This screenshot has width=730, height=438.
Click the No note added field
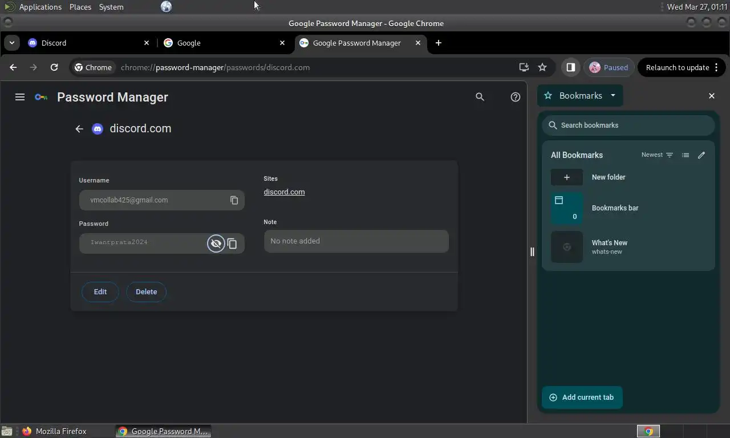click(356, 241)
